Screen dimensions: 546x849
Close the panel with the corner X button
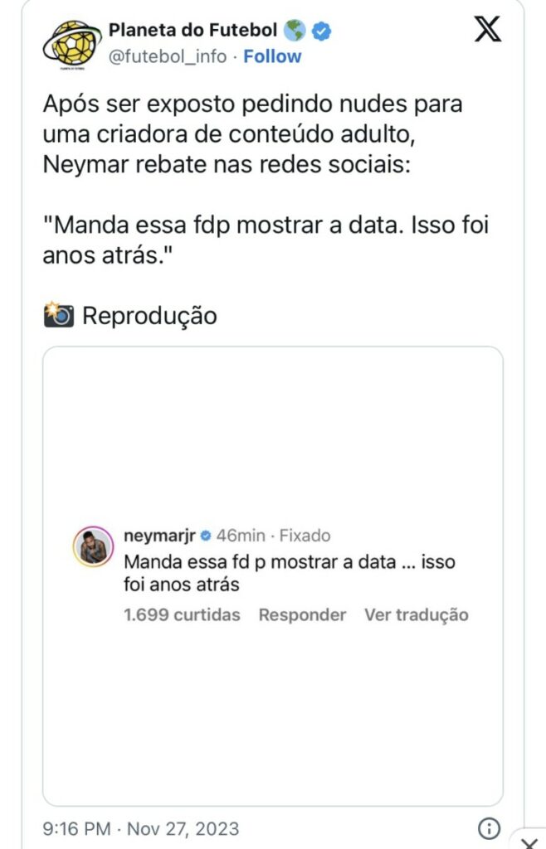[534, 839]
